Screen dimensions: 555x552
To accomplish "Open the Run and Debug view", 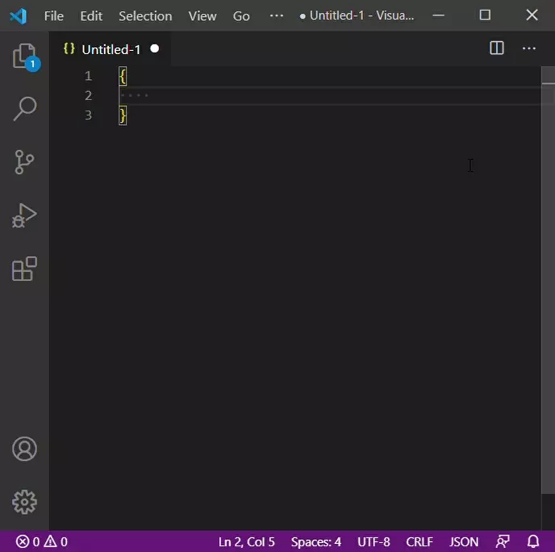I will point(24,215).
